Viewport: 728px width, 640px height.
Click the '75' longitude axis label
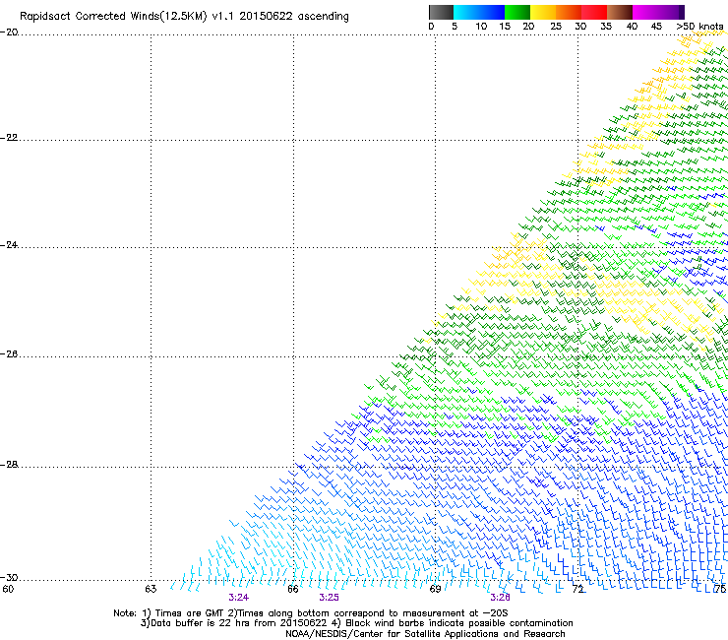pos(720,589)
